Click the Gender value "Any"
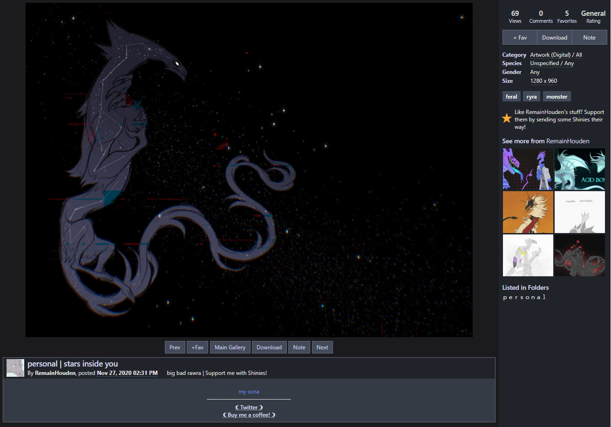 click(x=535, y=72)
